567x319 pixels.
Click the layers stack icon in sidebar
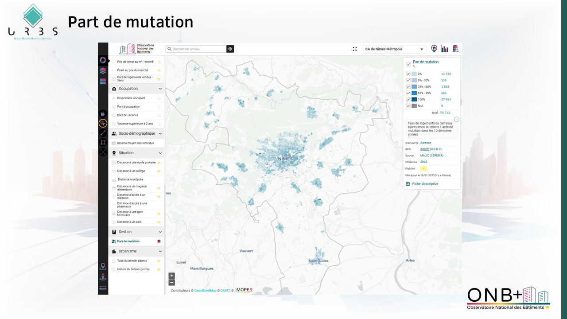[x=103, y=70]
